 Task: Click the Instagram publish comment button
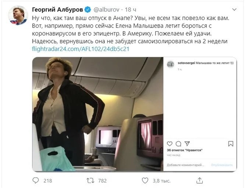coord(222,165)
